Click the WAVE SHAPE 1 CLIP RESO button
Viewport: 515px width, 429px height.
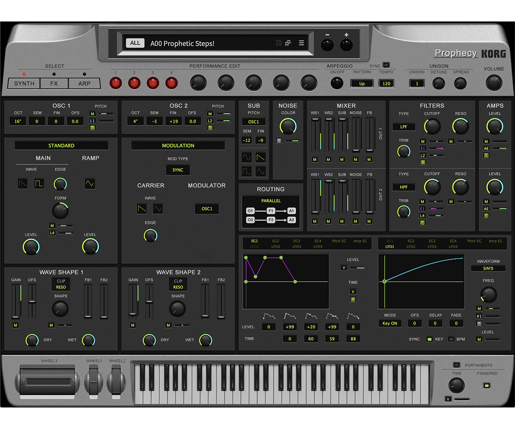(x=61, y=284)
